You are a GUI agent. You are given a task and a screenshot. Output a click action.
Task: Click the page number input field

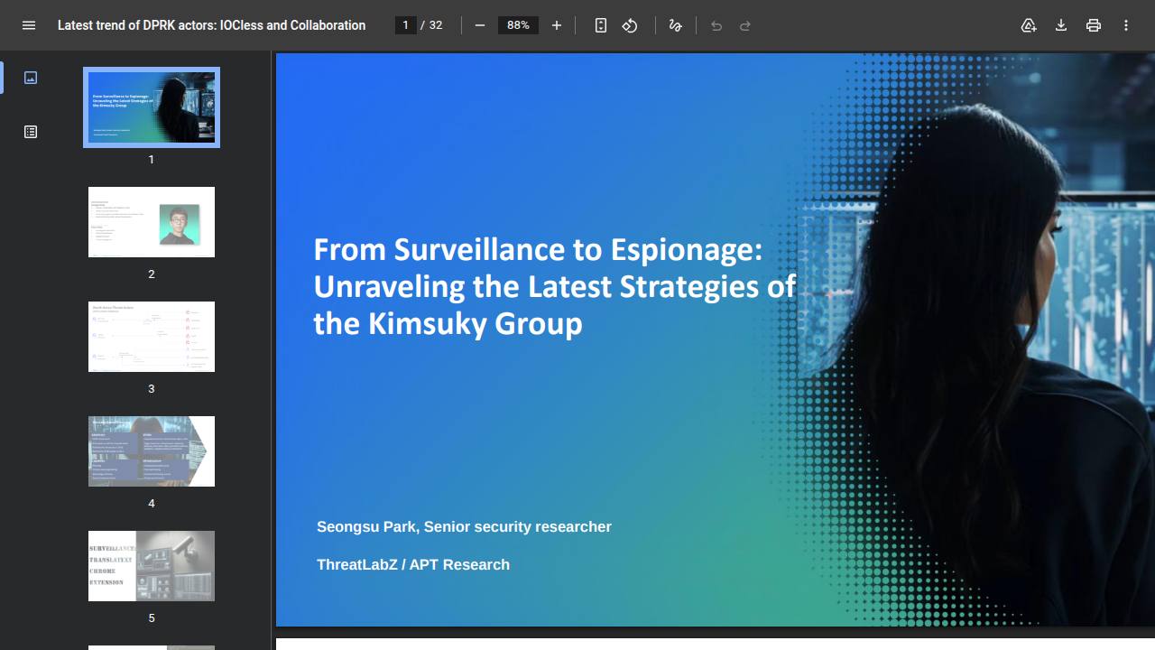pyautogui.click(x=406, y=25)
